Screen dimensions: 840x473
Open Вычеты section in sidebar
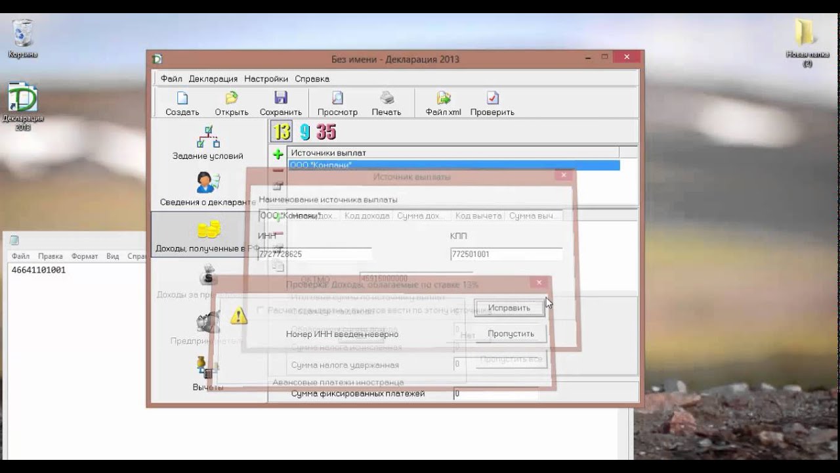click(208, 374)
